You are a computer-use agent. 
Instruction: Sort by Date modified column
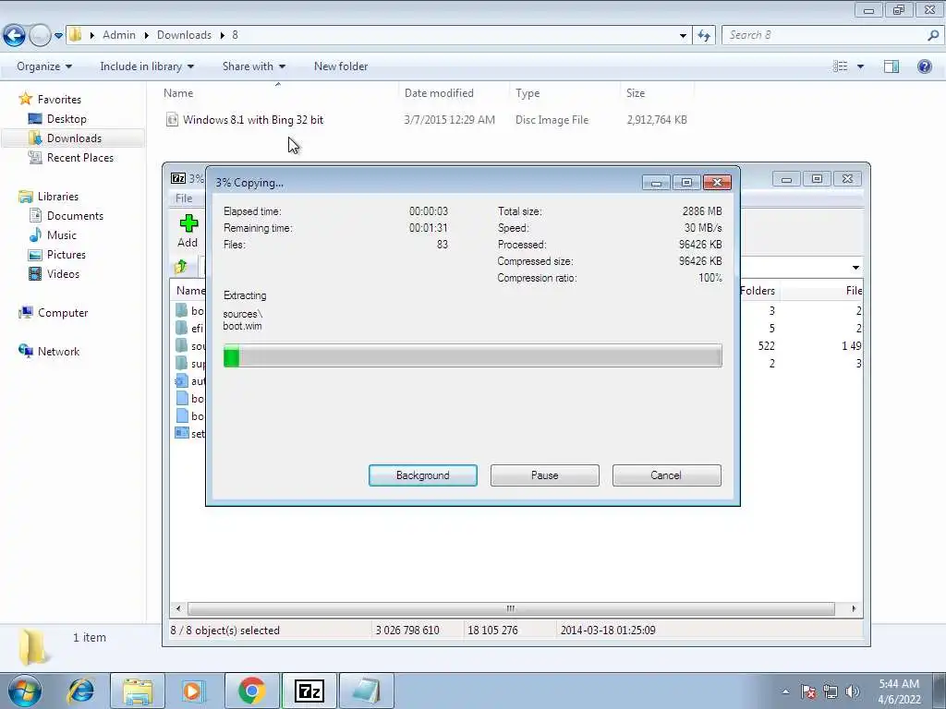coord(439,93)
